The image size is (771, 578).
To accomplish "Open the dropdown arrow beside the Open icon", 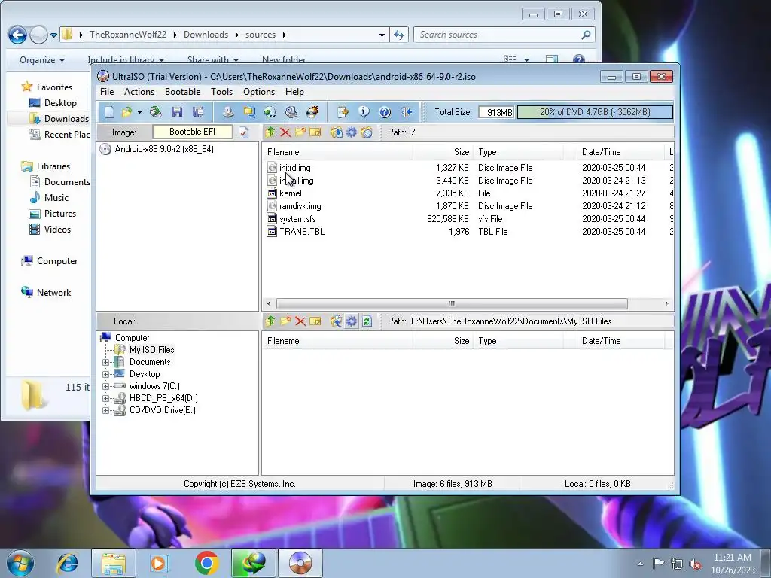I will coord(139,113).
